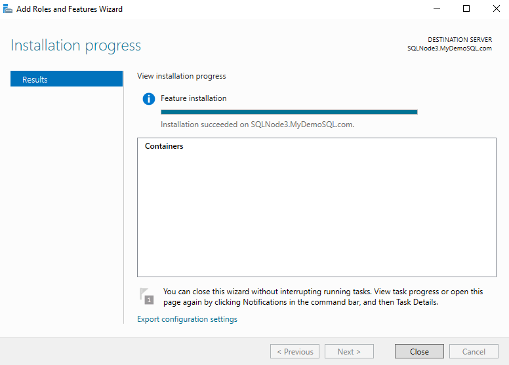Select the Containers entry in the results list
The image size is (509, 365).
coord(164,146)
